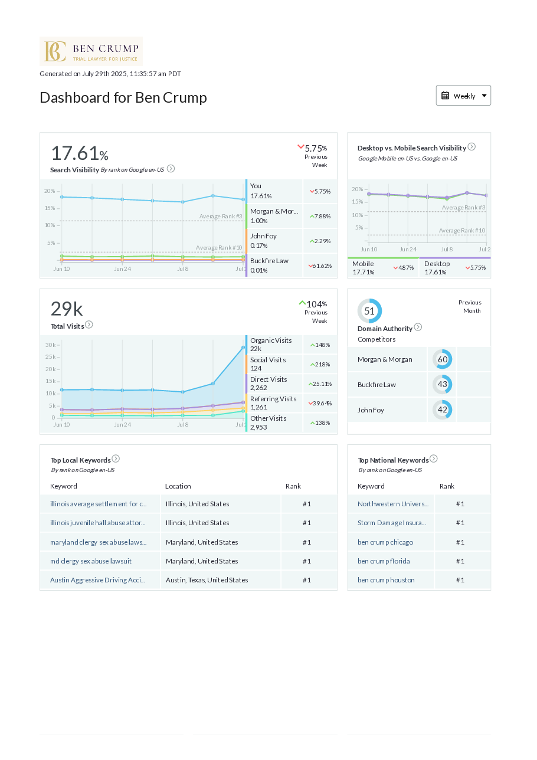Viewport: 537px width, 760px height.
Task: Open Search Visibility details arrow icon
Action: (x=171, y=169)
